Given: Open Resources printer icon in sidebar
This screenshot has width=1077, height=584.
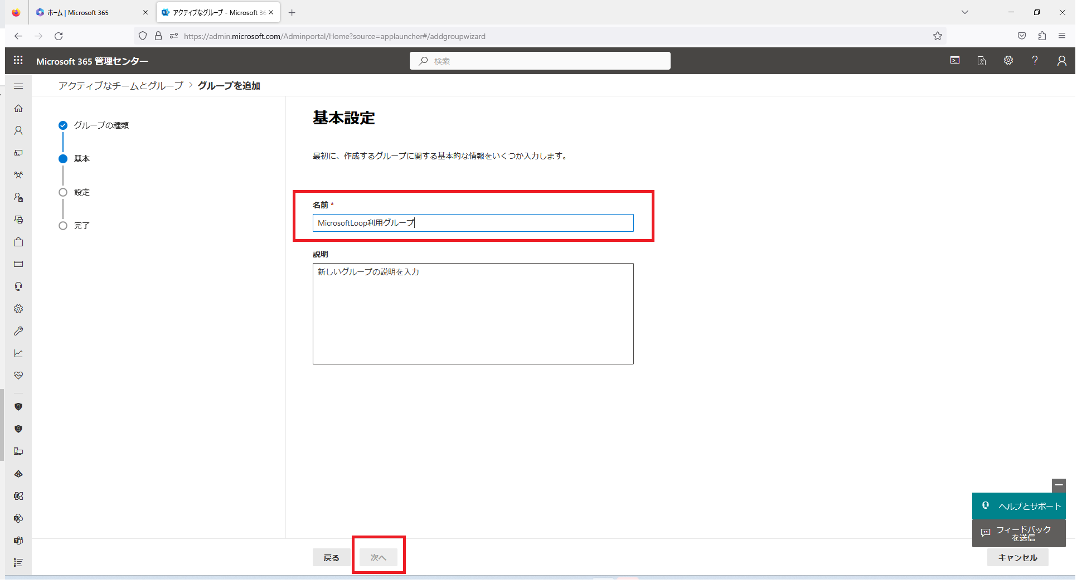Looking at the screenshot, I should pos(18,220).
